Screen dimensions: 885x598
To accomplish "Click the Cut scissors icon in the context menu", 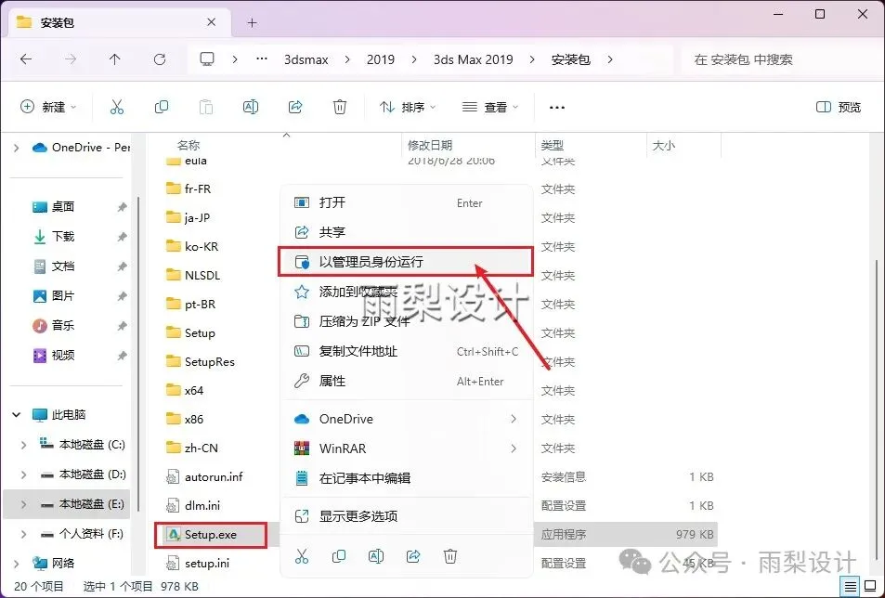I will pyautogui.click(x=302, y=557).
